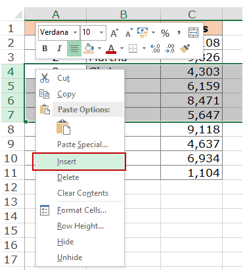
Task: Open the Font Color dropdown arrow
Action: point(122,48)
